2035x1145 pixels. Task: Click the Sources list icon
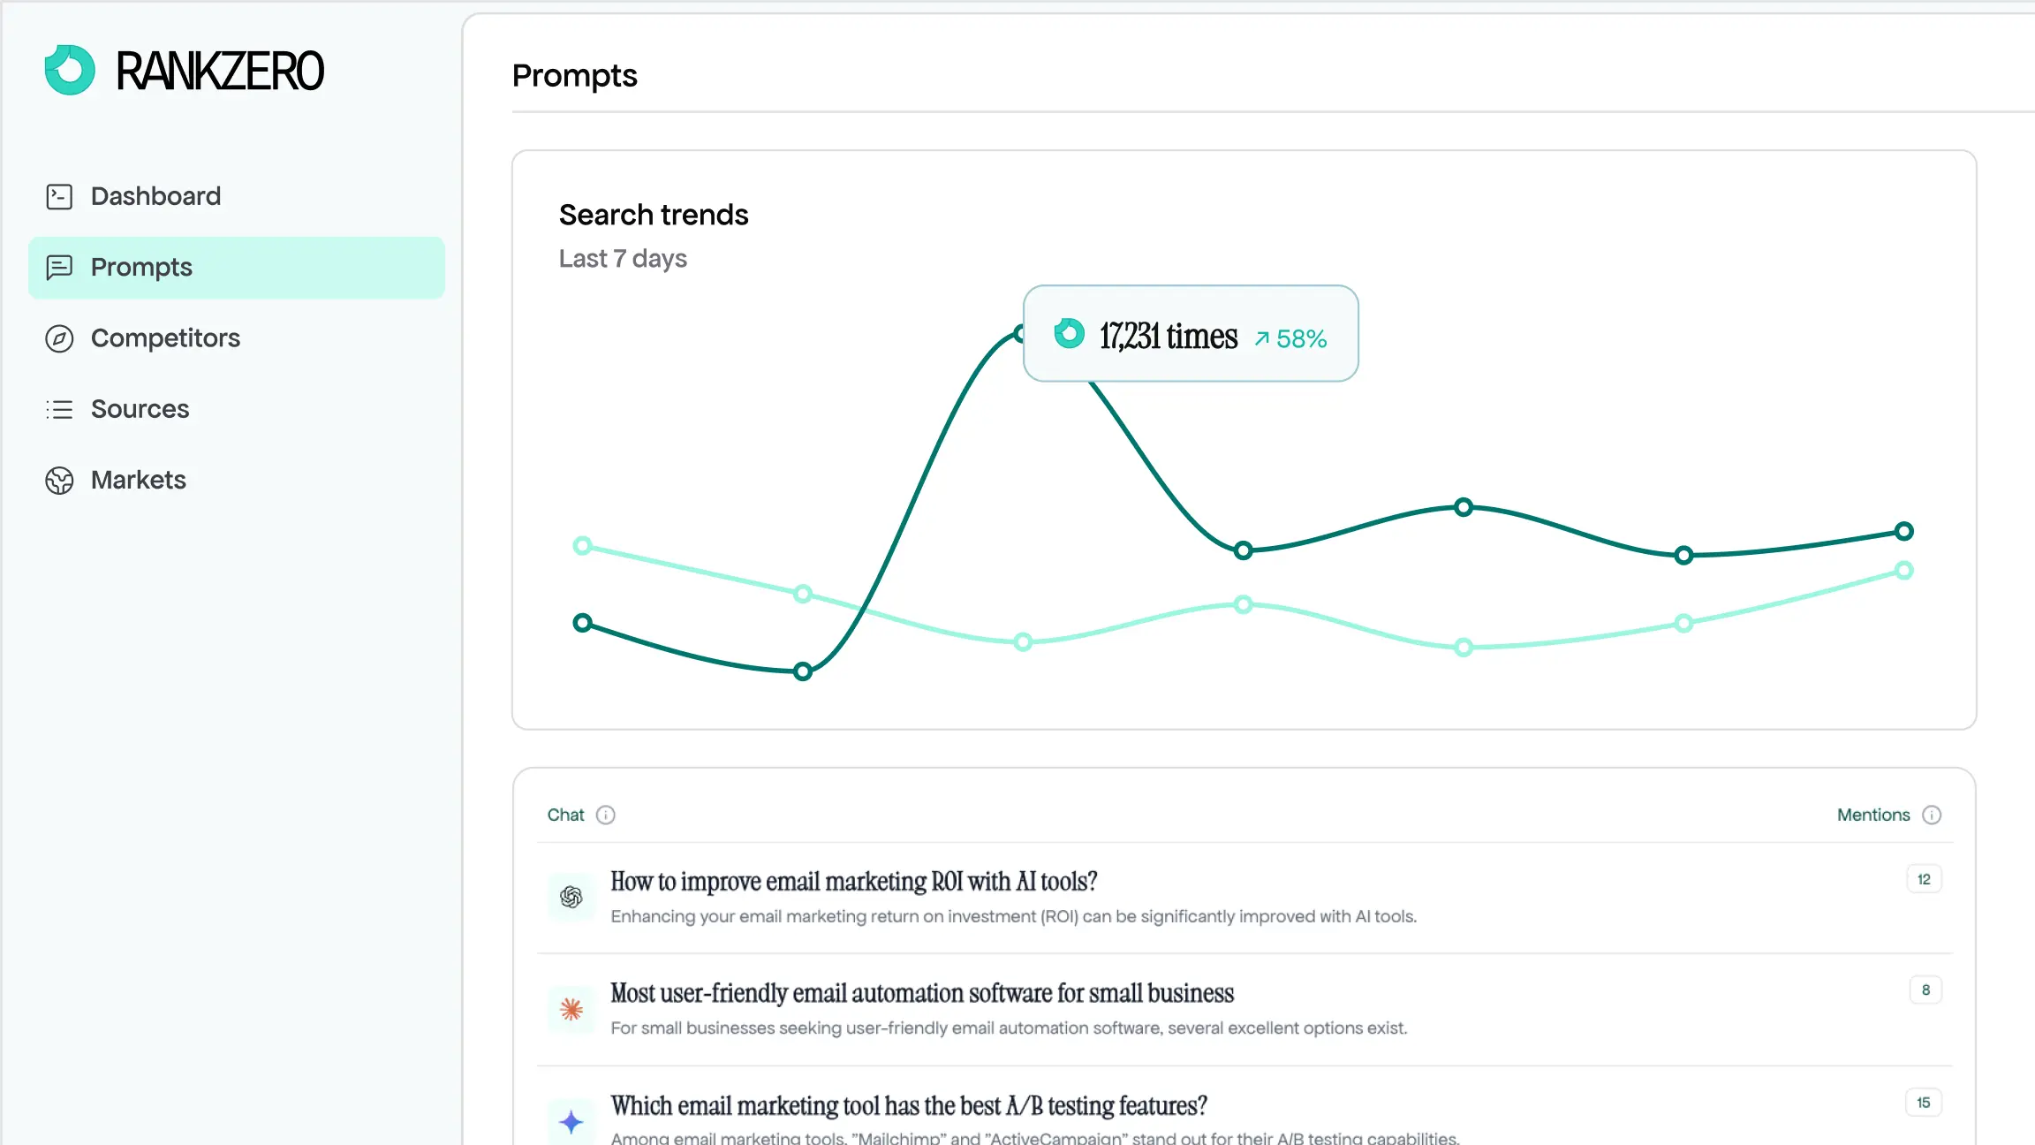pyautogui.click(x=59, y=409)
